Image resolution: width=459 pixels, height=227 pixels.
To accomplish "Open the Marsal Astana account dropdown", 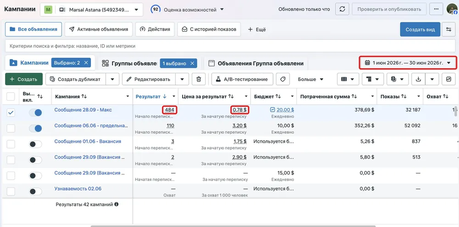I will tap(91, 10).
